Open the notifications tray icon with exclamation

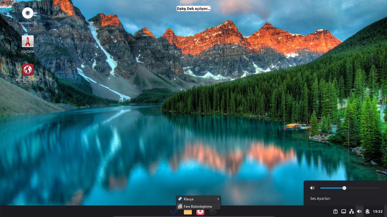(x=335, y=211)
